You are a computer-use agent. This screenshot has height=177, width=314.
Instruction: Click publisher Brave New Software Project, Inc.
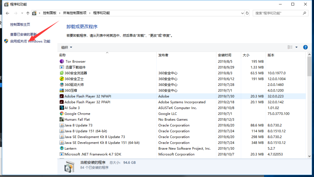tap(184, 148)
